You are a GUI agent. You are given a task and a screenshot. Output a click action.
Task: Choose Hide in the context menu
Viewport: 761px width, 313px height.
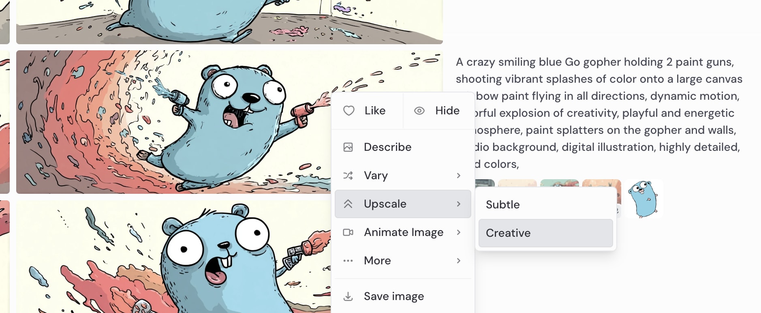[439, 111]
